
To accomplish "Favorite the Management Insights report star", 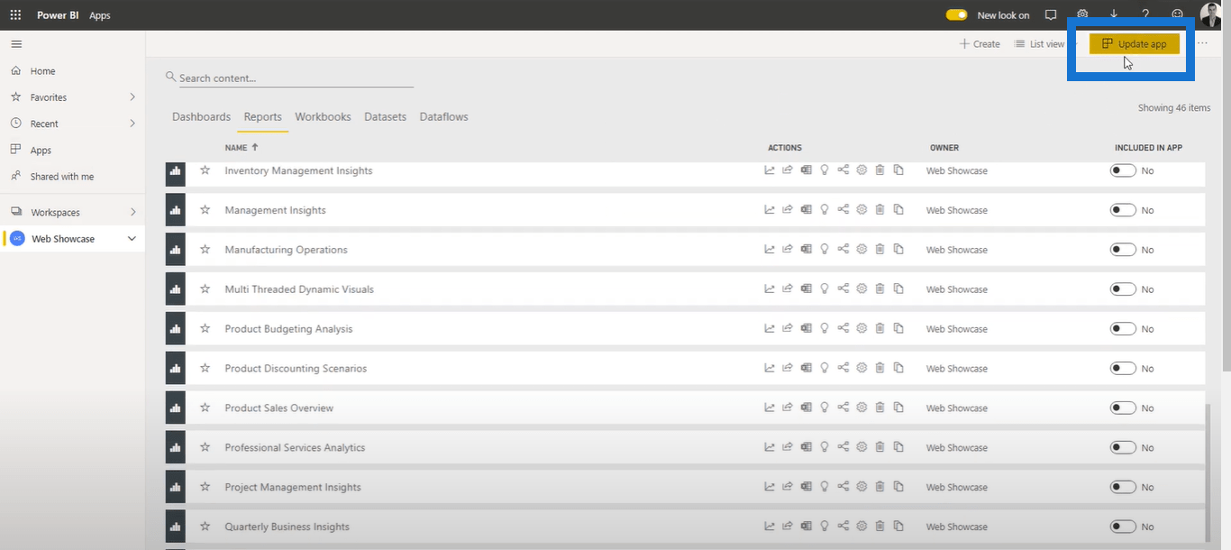I will tap(205, 210).
